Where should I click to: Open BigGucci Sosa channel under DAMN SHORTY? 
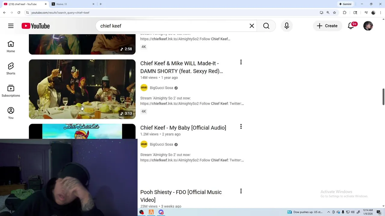[161, 88]
